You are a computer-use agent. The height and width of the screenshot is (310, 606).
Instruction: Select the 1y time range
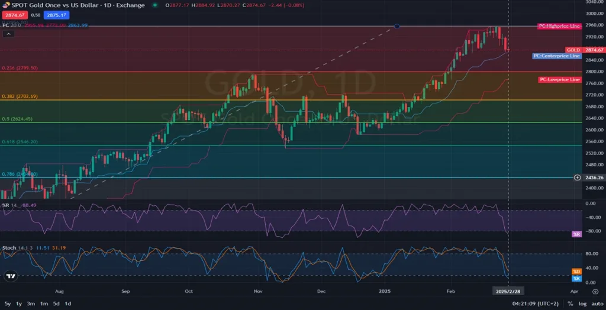point(18,304)
